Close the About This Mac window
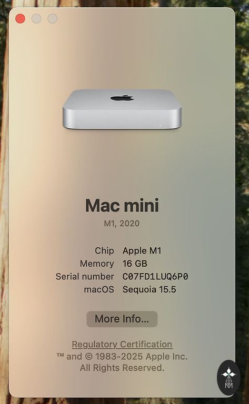The width and height of the screenshot is (249, 404). tap(20, 19)
